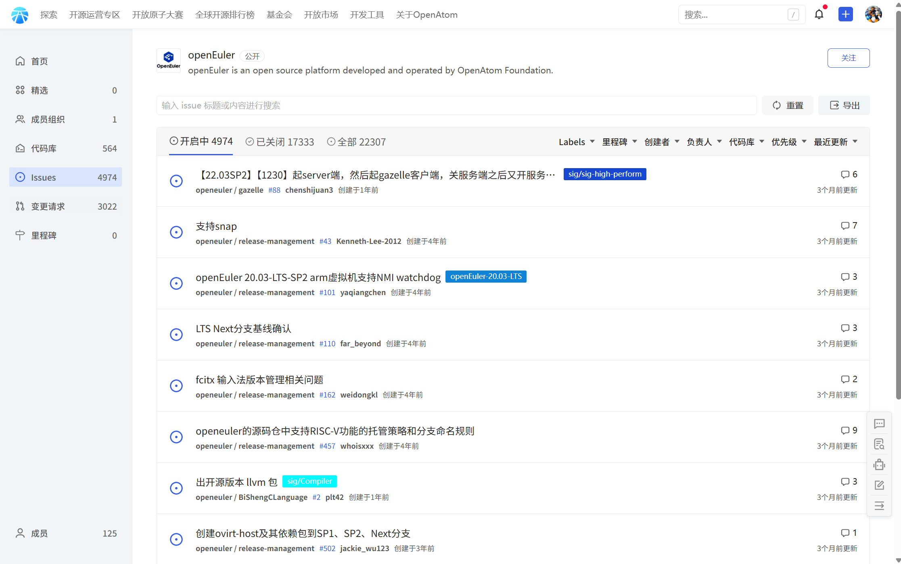Focus the top 搜索 search box
901x564 pixels.
click(742, 15)
